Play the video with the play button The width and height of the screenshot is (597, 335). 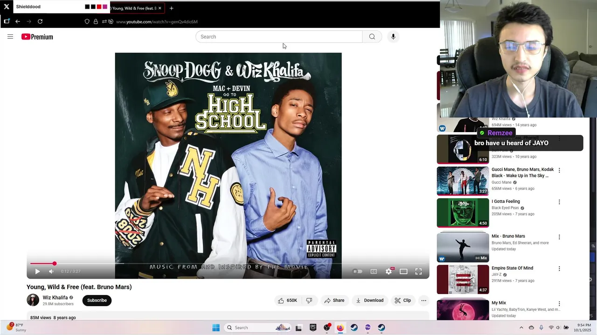click(x=38, y=271)
